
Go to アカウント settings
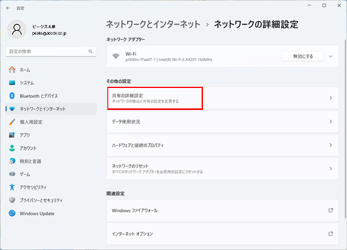[28, 148]
